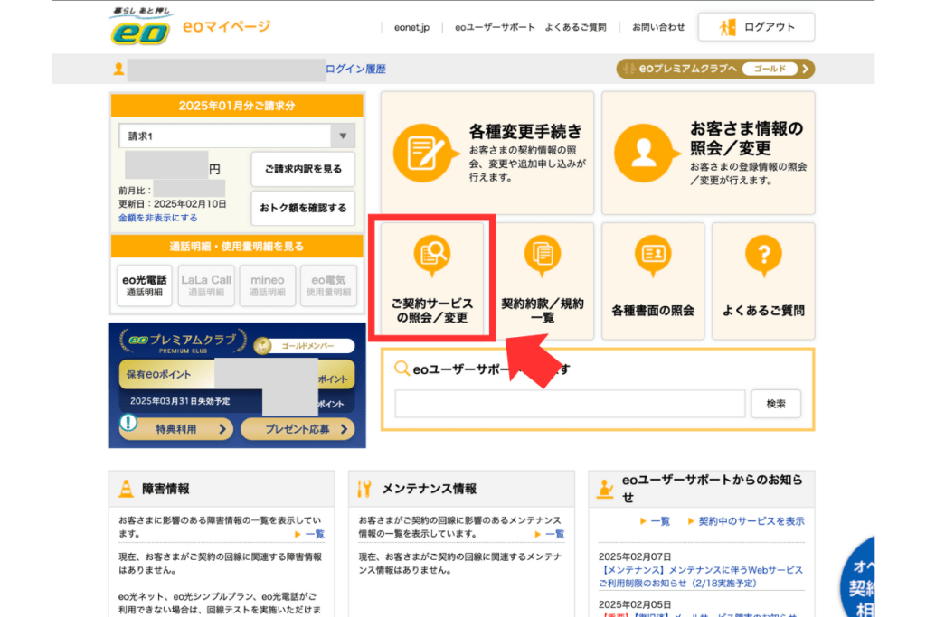Click the search magnifier icon by eoユーザーサポート
Viewport: 926px width, 617px height.
402,369
